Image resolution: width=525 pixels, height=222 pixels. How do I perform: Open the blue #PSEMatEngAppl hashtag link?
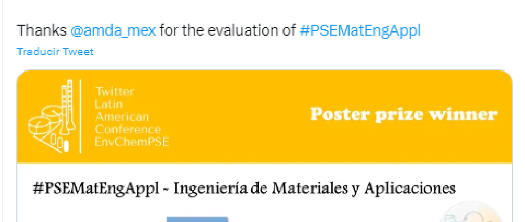[360, 30]
